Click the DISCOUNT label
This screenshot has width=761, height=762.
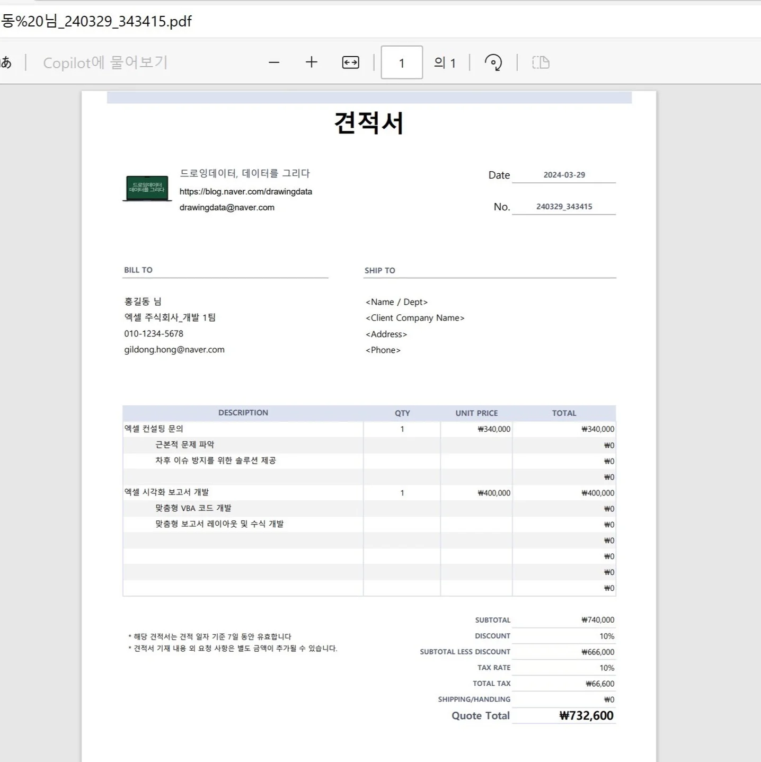coord(492,636)
